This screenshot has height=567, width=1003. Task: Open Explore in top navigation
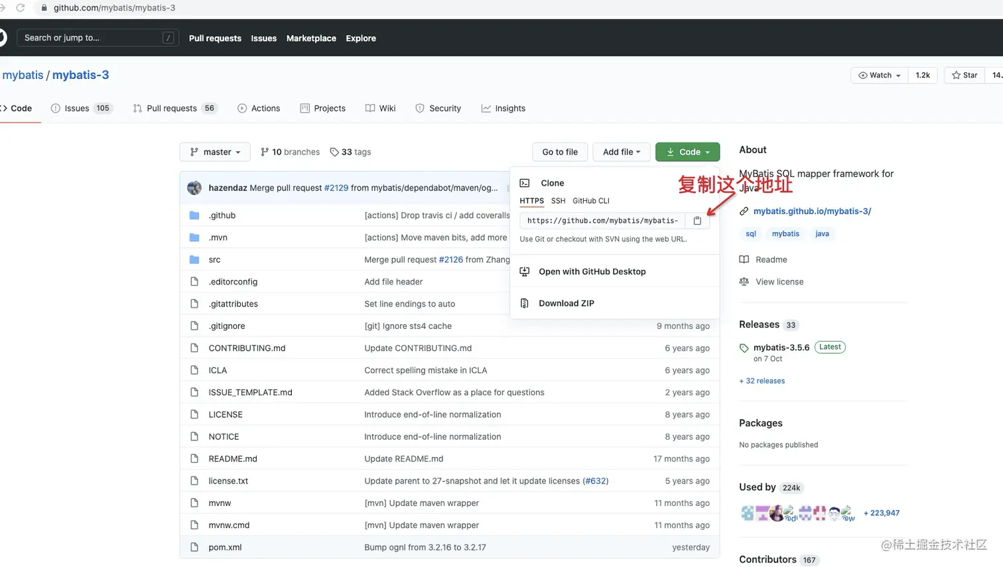361,38
